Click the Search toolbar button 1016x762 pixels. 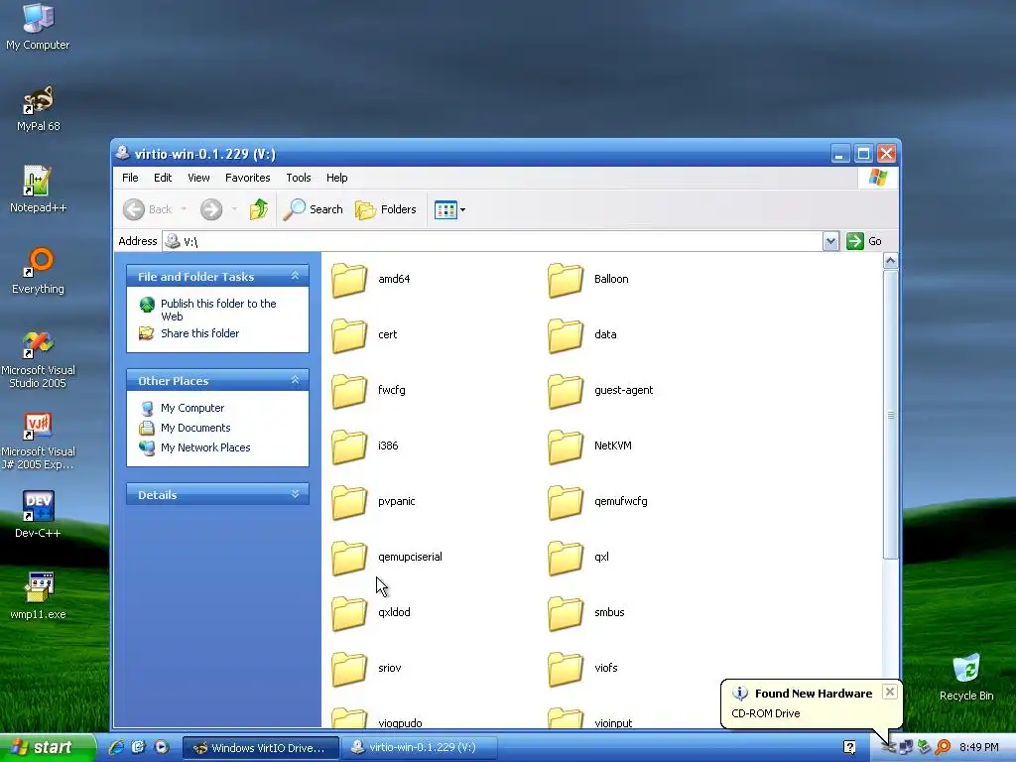tap(313, 209)
